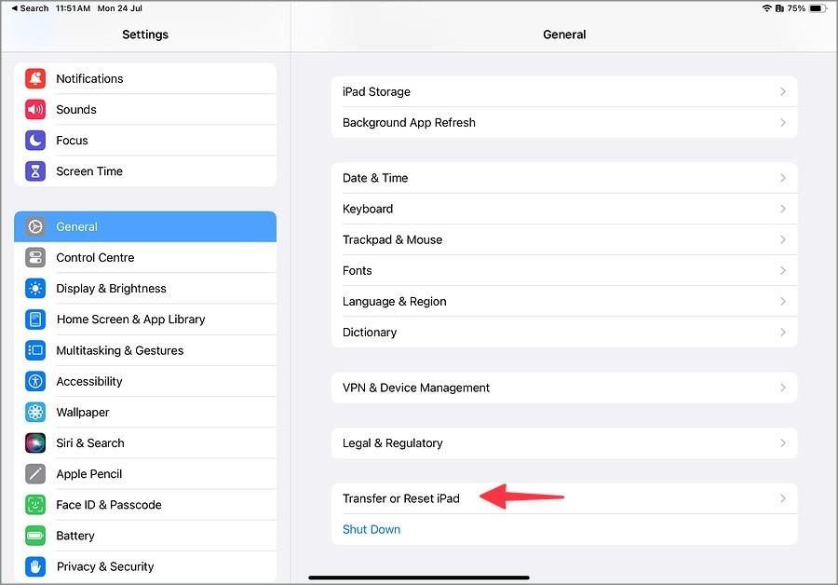Screen dimensions: 838x585
Task: Tap the Apple Pencil icon
Action: 35,474
